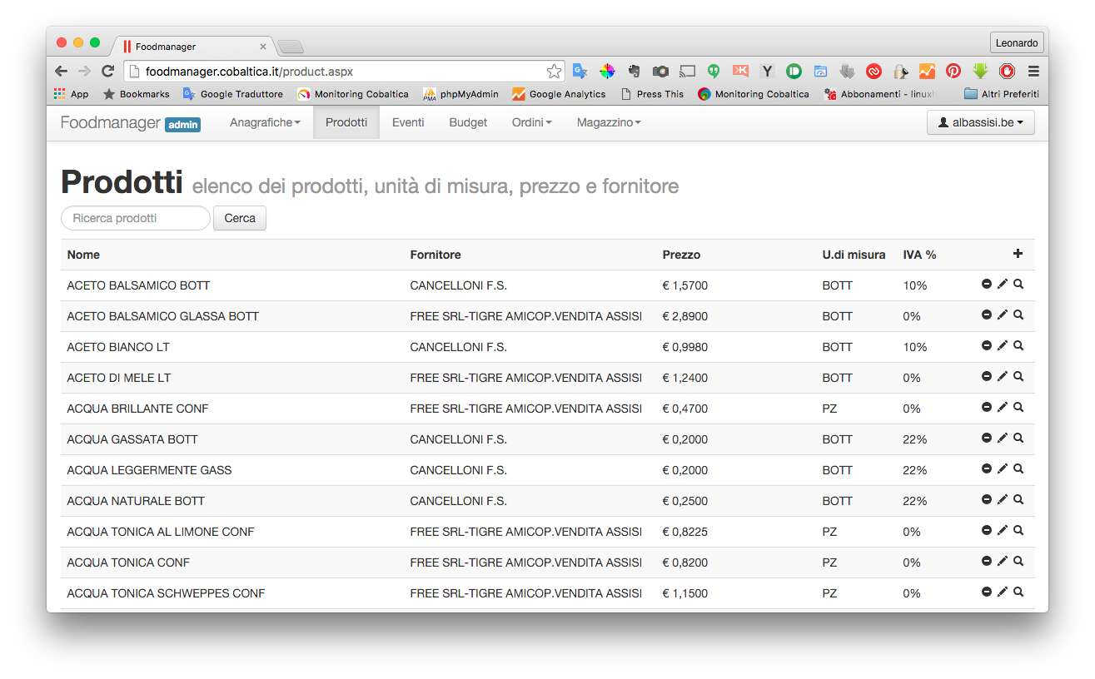The width and height of the screenshot is (1095, 679).
Task: Edit the ACQUA TONICA CONF row
Action: tap(1003, 562)
